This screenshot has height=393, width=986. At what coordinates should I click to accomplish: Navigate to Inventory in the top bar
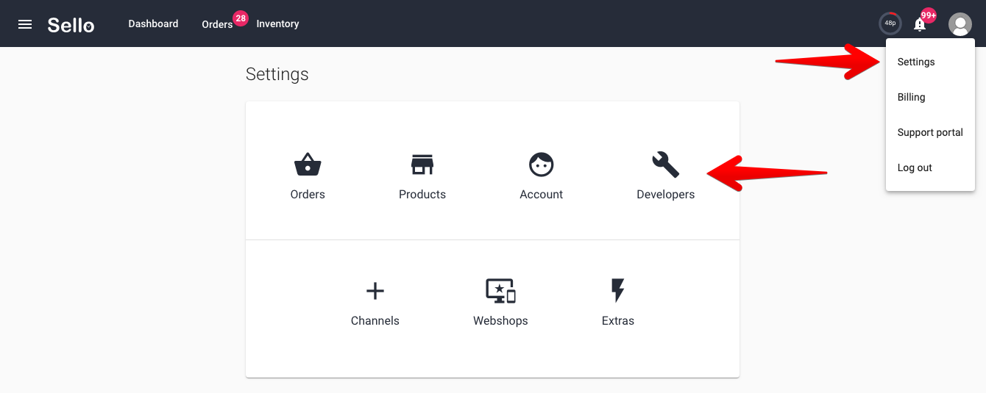[x=277, y=24]
